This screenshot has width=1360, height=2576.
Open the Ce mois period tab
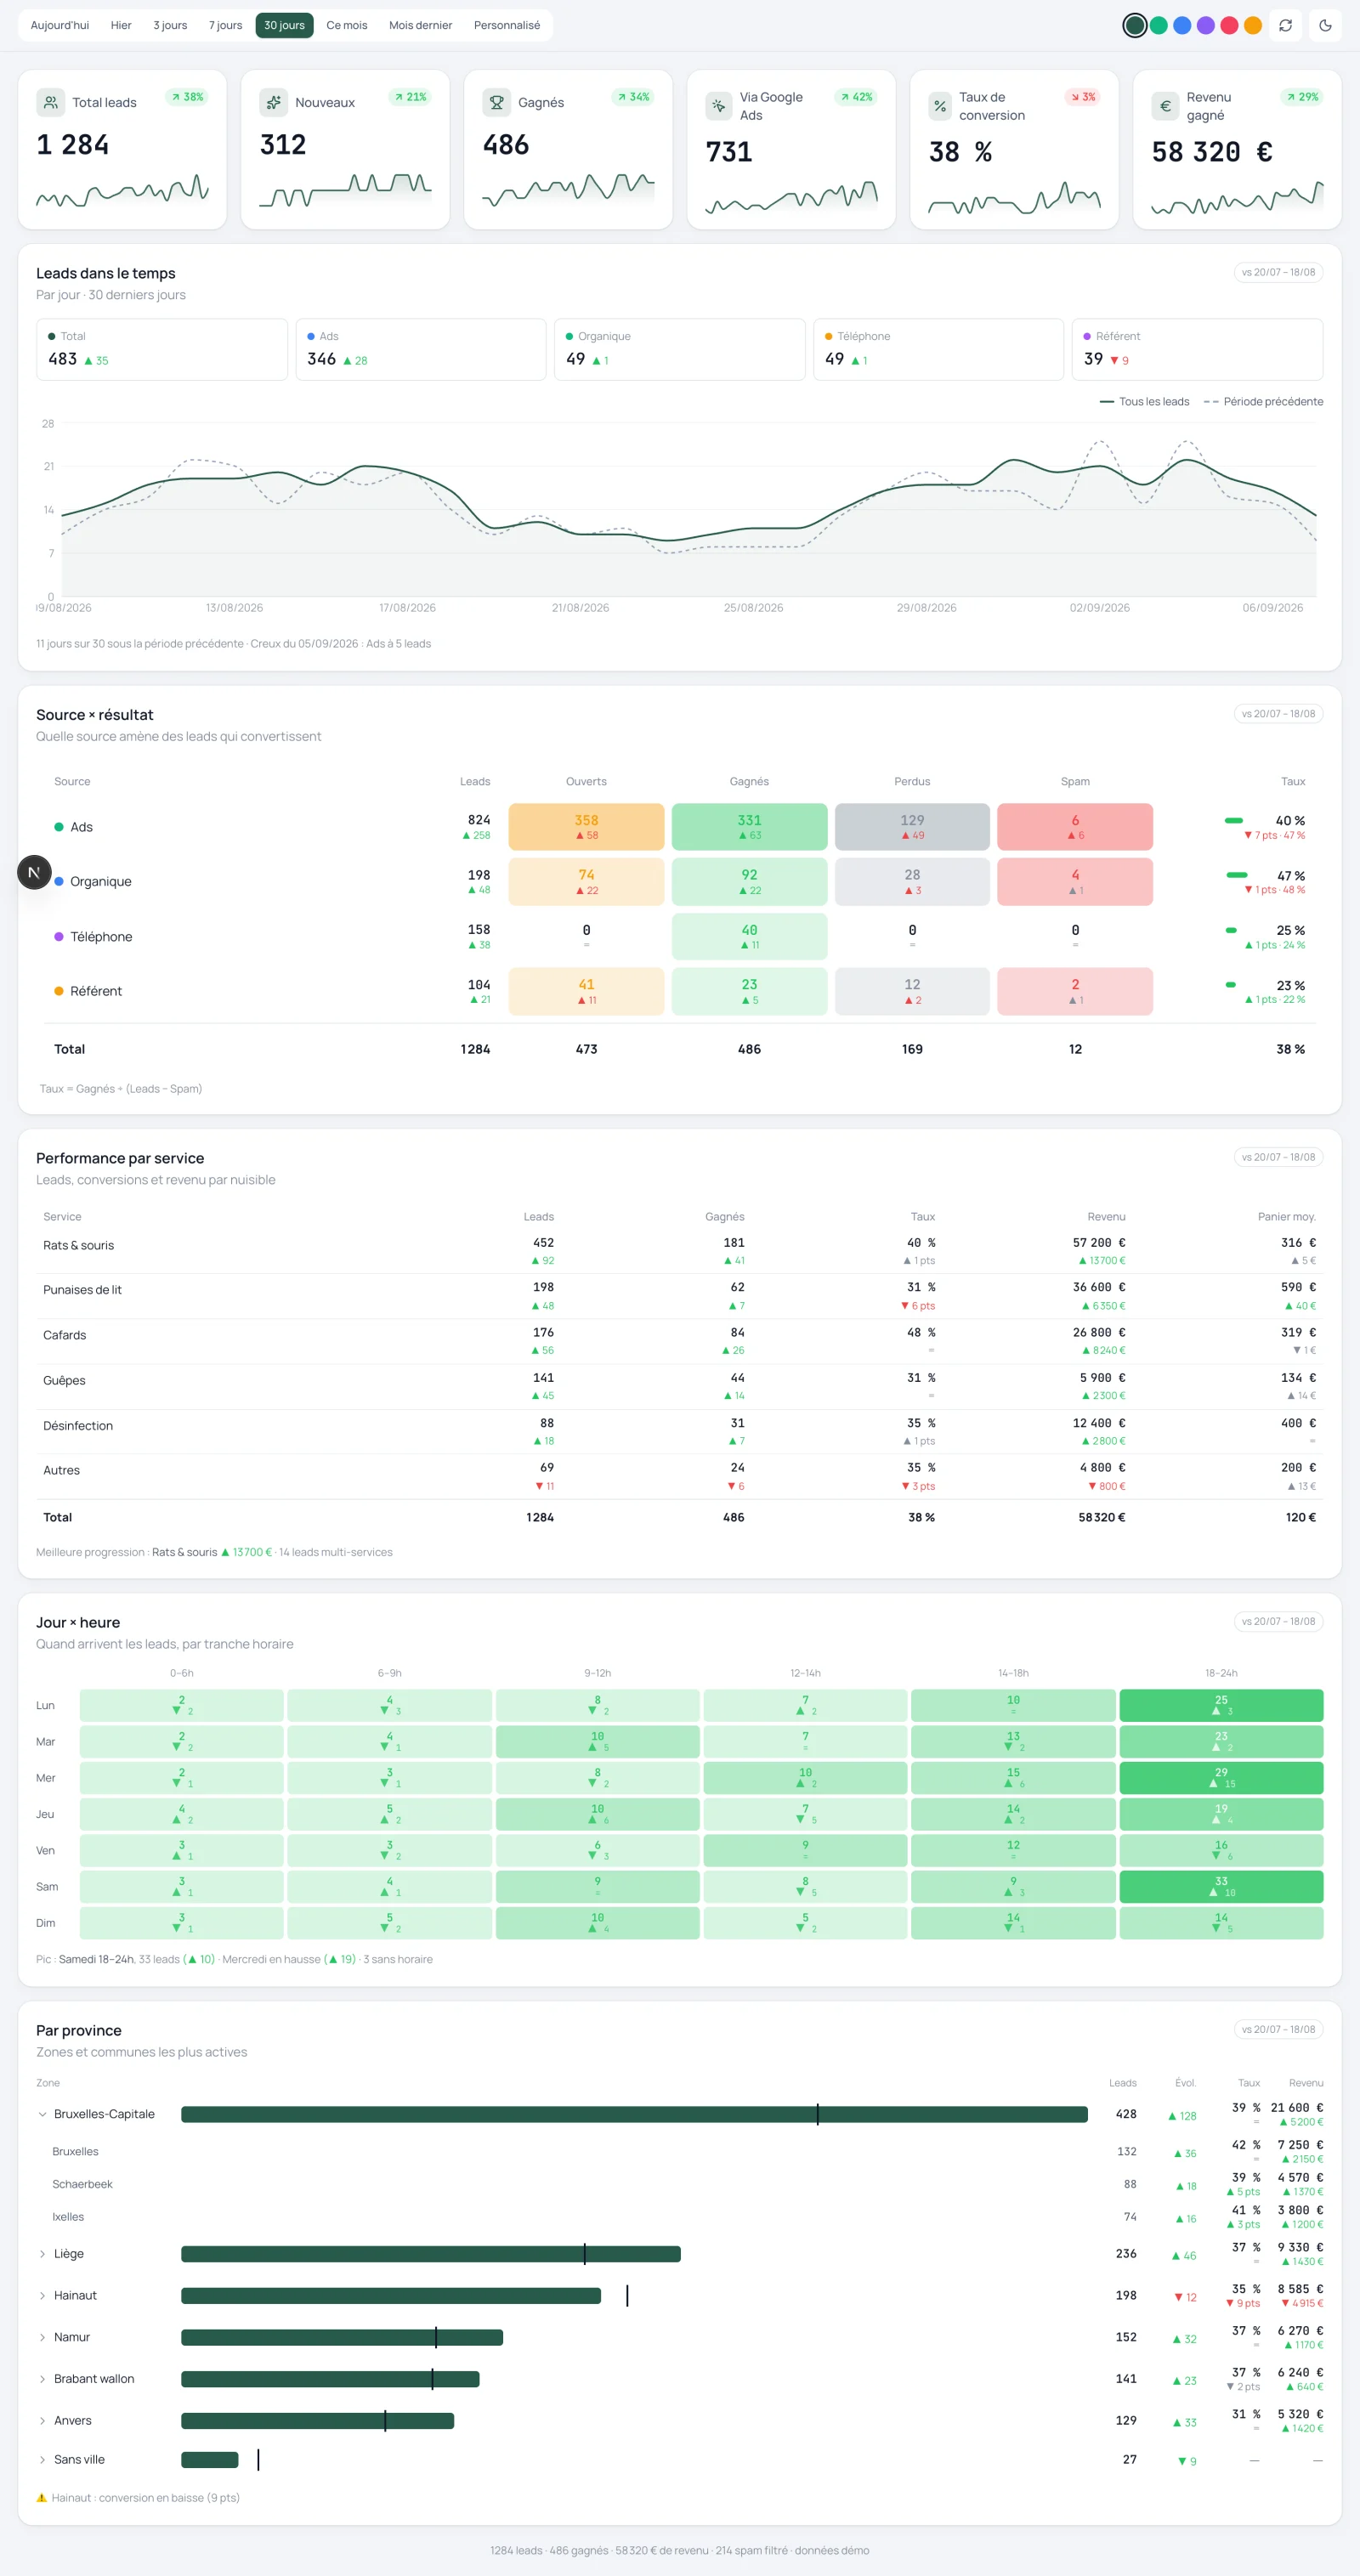tap(346, 25)
